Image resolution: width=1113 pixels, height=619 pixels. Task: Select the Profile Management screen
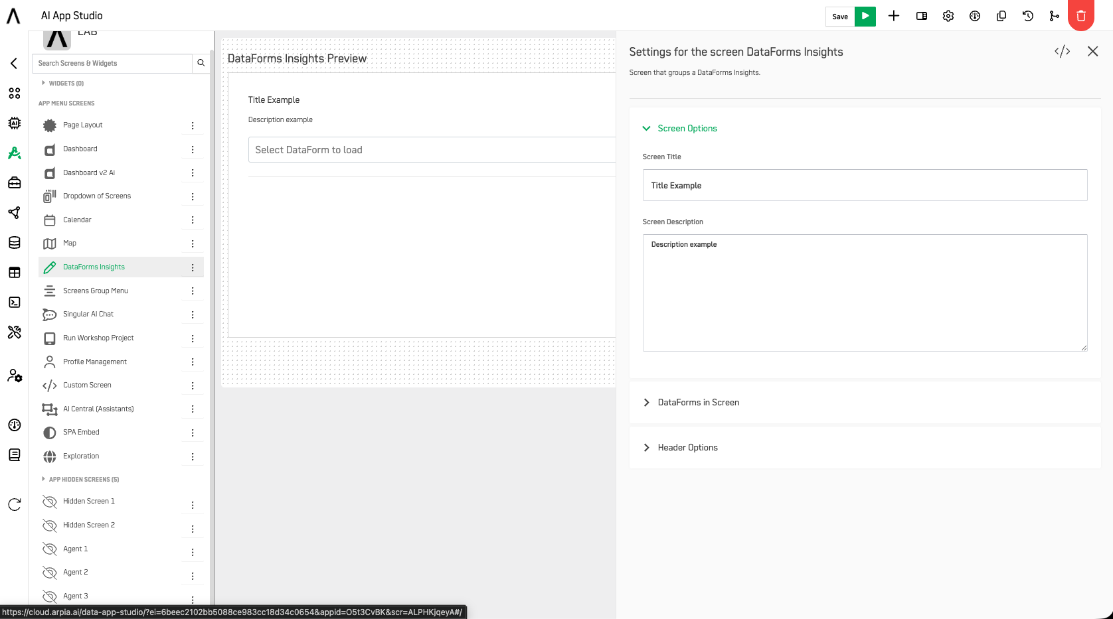[x=94, y=362]
